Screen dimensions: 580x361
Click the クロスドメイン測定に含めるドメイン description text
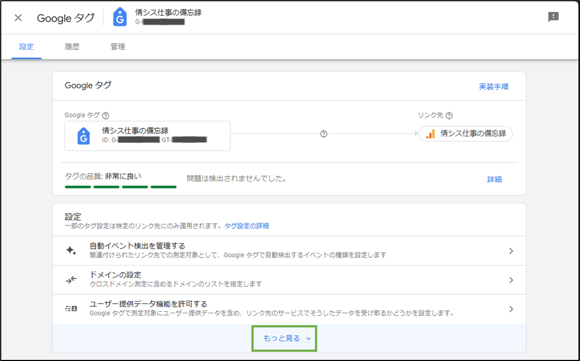point(176,284)
